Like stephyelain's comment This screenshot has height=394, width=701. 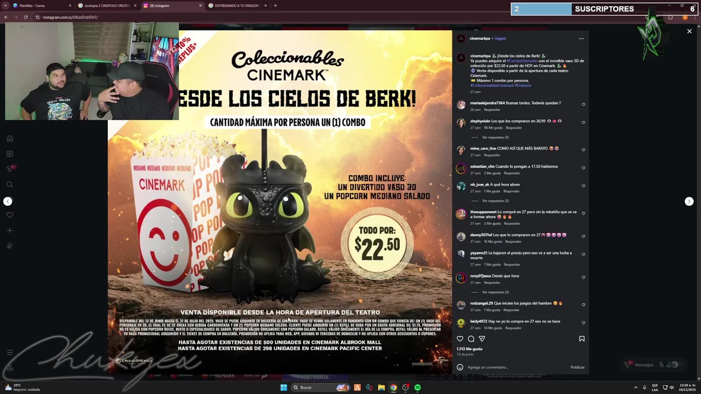[583, 123]
